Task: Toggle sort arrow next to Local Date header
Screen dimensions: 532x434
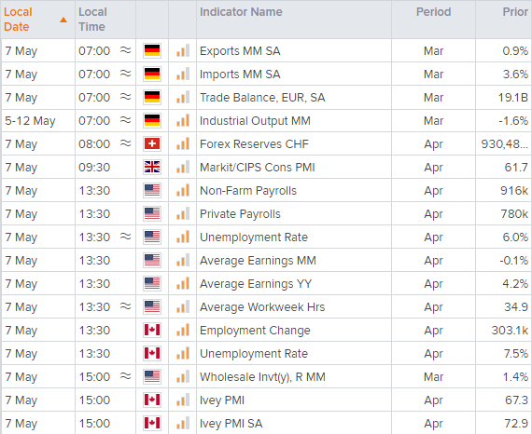Action: [x=63, y=20]
